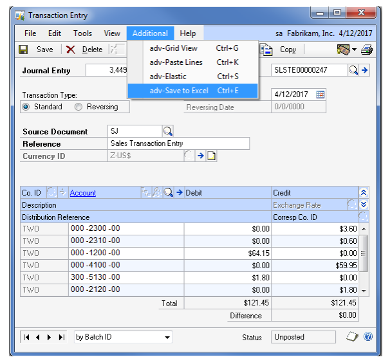
Task: Click the Additional menu header
Action: (150, 33)
